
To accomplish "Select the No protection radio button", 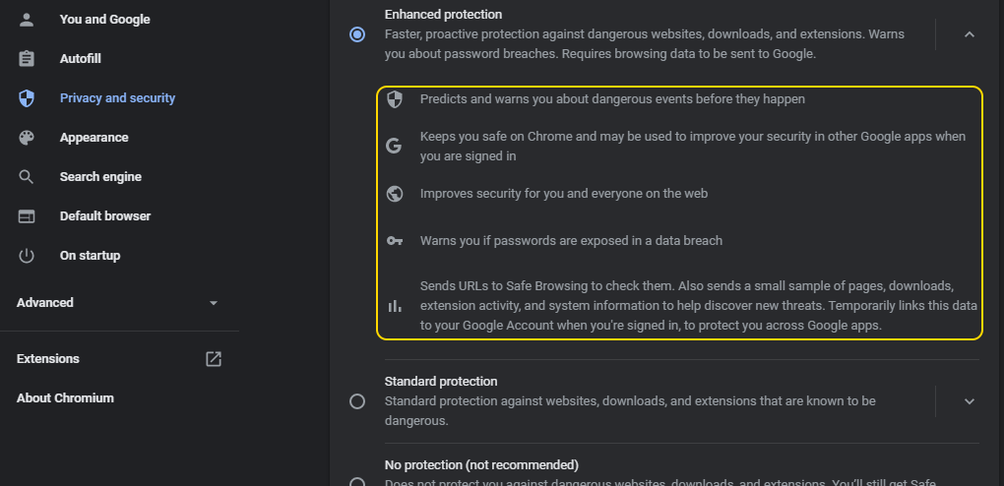I will click(357, 481).
